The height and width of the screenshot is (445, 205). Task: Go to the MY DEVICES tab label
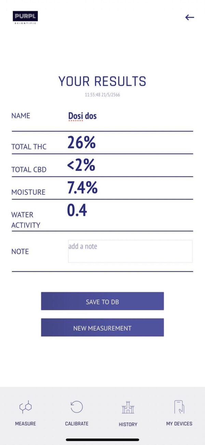click(x=179, y=424)
